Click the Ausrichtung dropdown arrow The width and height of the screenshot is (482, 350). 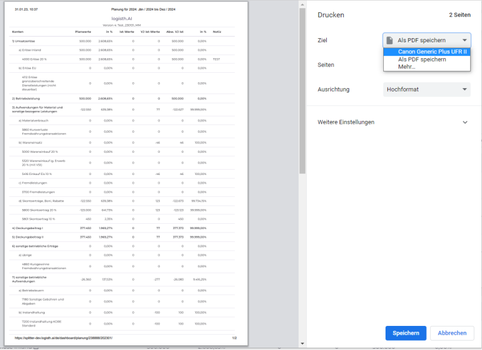click(x=465, y=89)
